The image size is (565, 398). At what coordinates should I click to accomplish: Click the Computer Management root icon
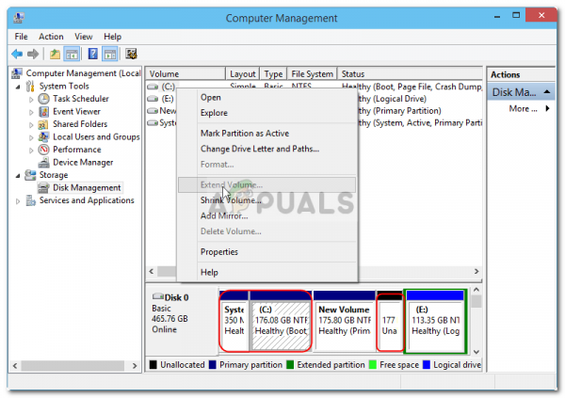tap(17, 73)
